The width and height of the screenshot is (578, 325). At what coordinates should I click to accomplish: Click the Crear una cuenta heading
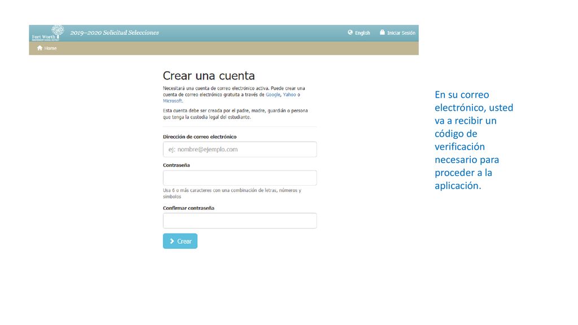pyautogui.click(x=209, y=76)
